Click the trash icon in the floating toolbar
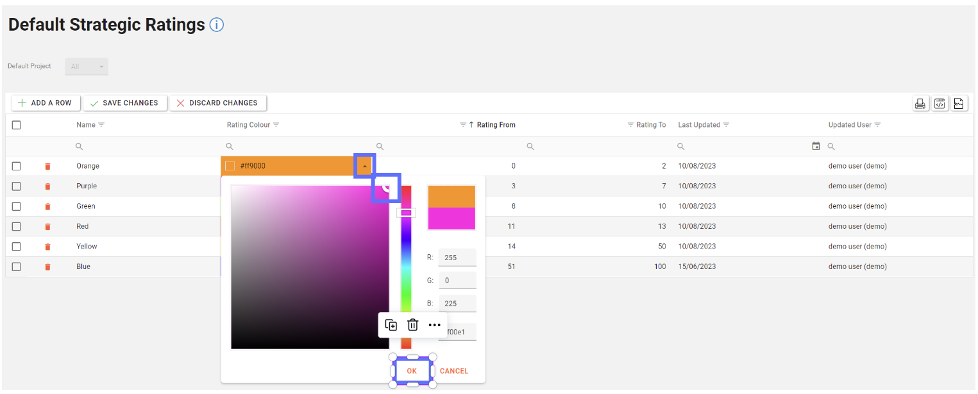 413,325
